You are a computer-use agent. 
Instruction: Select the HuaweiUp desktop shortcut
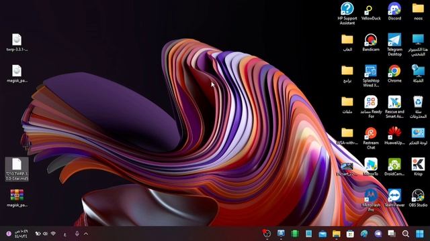pos(394,135)
